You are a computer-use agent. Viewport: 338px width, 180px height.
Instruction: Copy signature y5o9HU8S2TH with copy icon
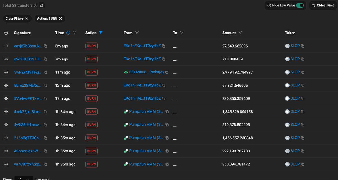coord(45,59)
